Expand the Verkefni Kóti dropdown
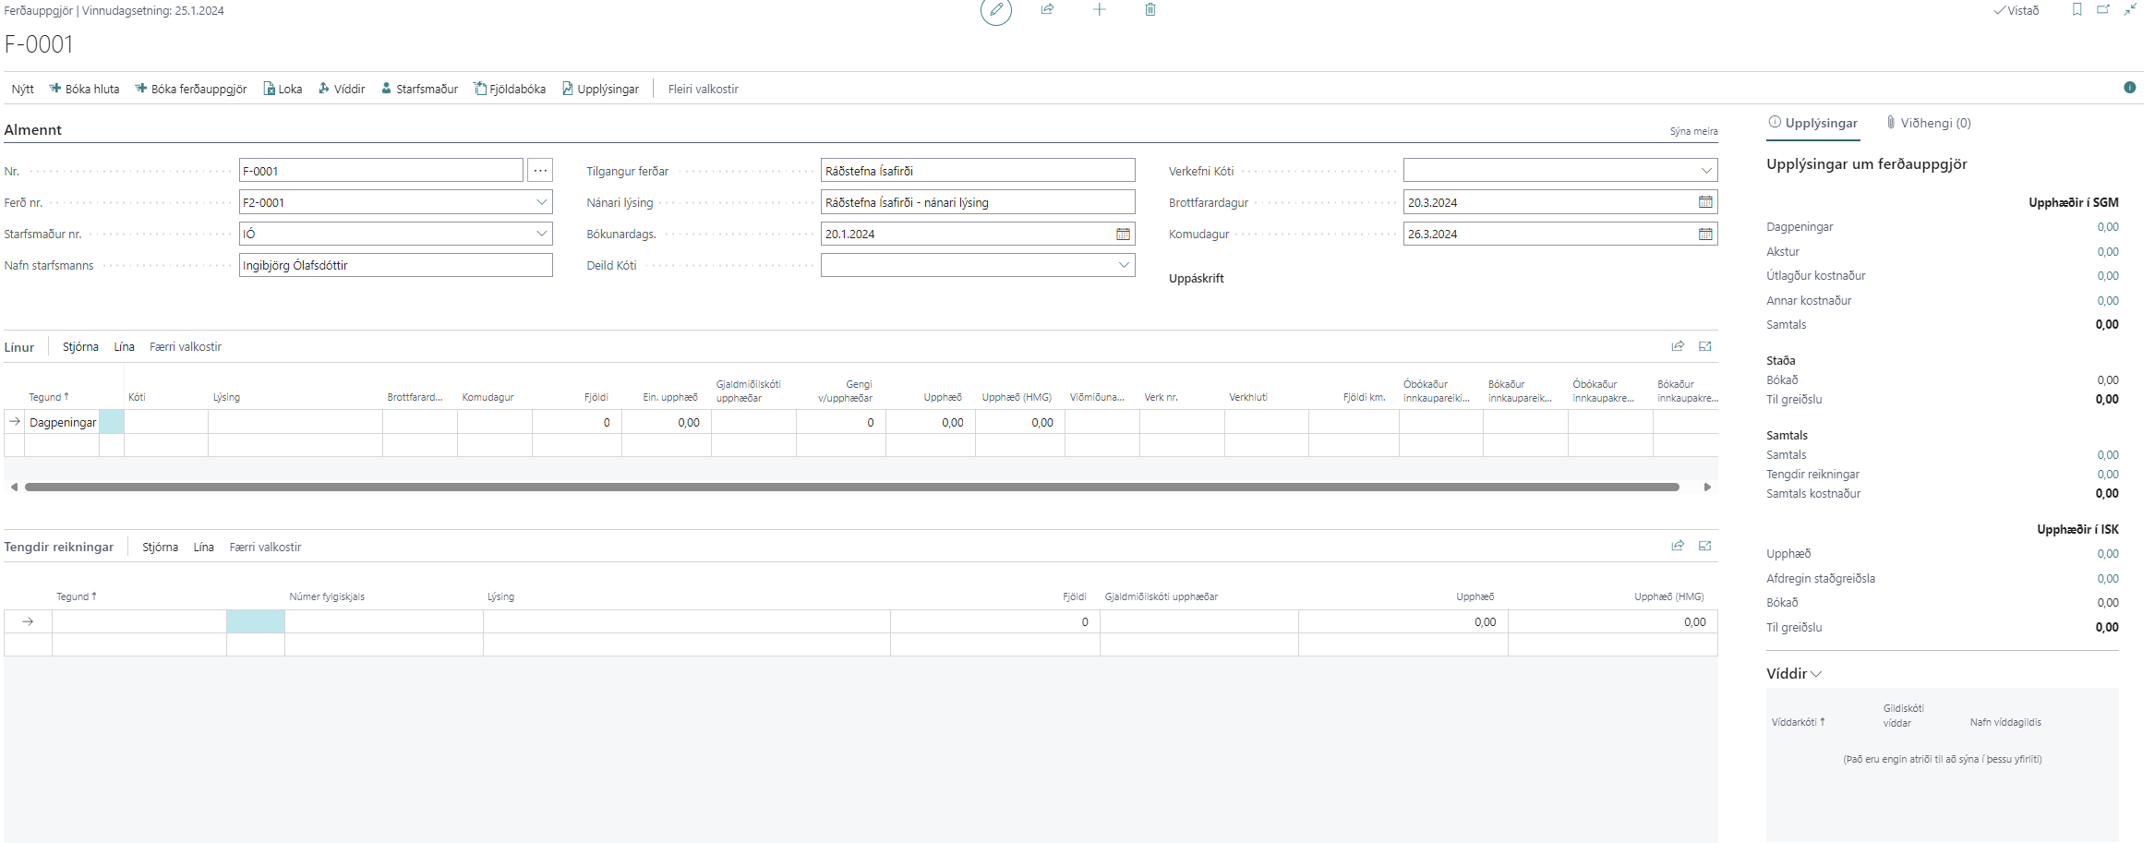Screen dimensions: 2155x843 click(x=1705, y=171)
